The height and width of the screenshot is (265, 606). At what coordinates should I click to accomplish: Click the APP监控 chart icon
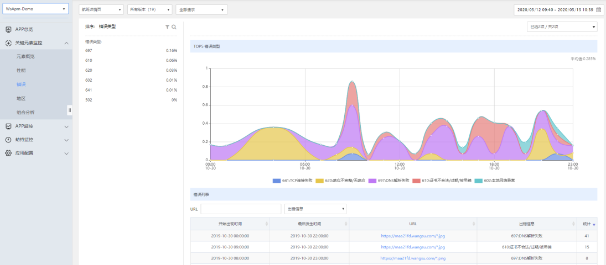pos(8,126)
